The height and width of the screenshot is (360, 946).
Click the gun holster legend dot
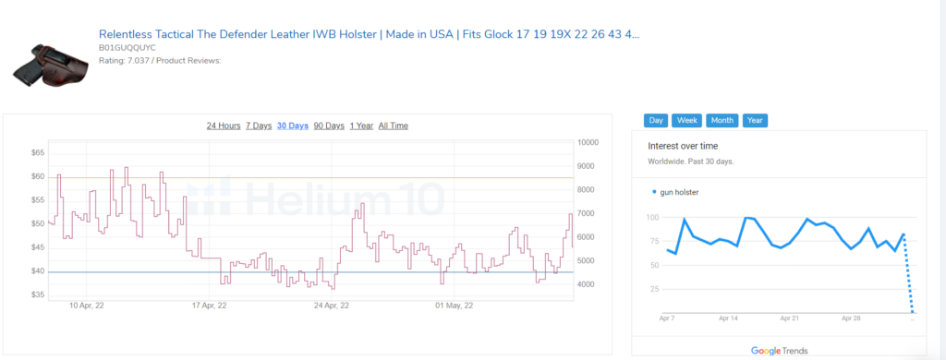coord(654,192)
